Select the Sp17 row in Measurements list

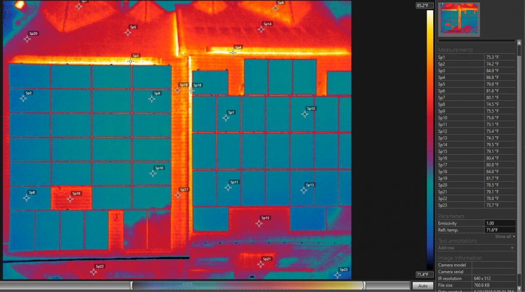pyautogui.click(x=476, y=164)
